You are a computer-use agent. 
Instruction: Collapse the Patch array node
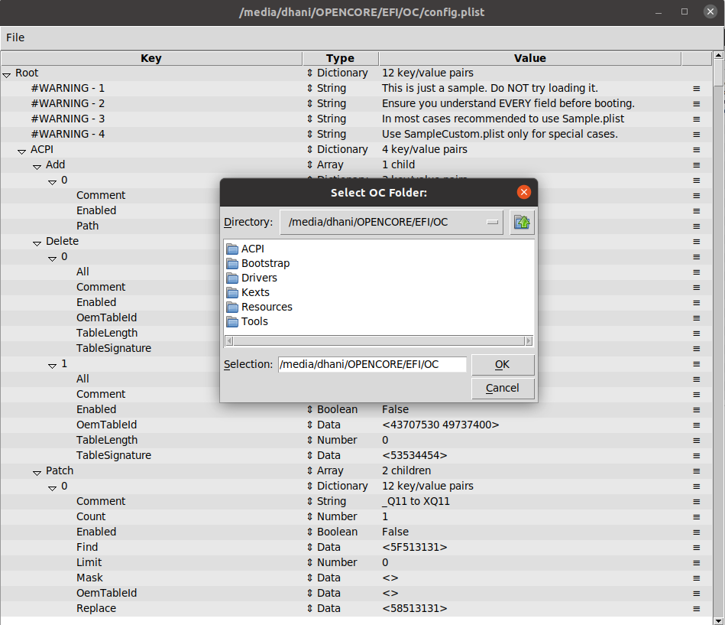click(37, 472)
